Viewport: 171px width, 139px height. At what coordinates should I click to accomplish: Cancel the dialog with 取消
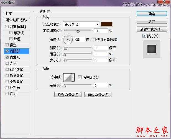coord(152,22)
